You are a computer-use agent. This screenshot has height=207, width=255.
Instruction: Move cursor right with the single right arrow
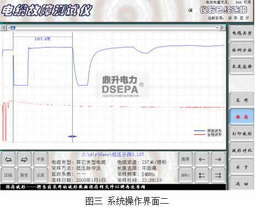coord(218,160)
